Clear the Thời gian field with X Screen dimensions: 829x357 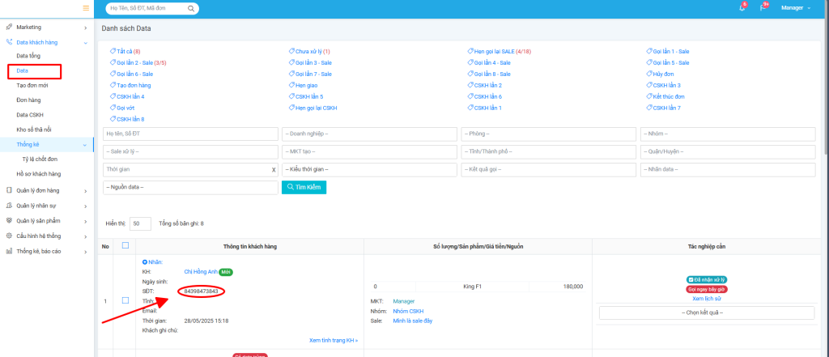coord(274,170)
